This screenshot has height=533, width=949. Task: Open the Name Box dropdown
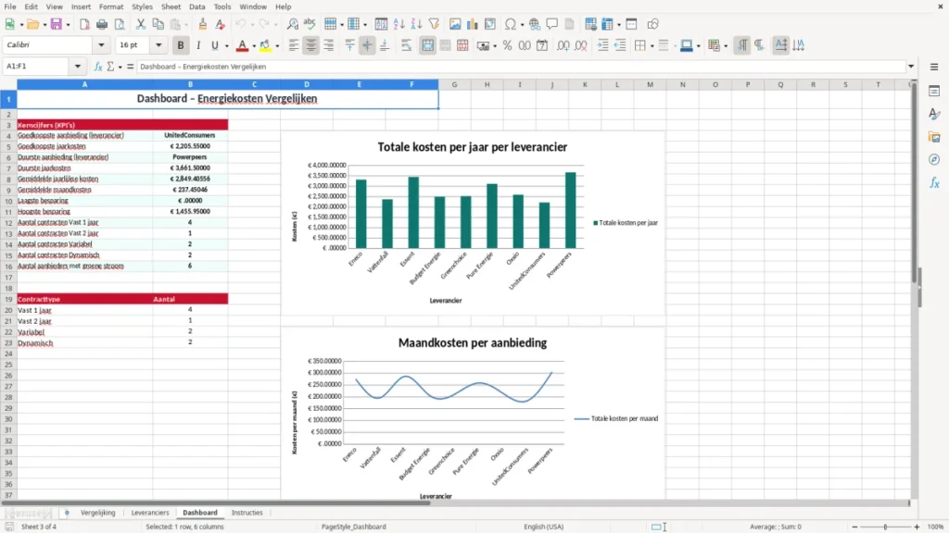coord(78,67)
